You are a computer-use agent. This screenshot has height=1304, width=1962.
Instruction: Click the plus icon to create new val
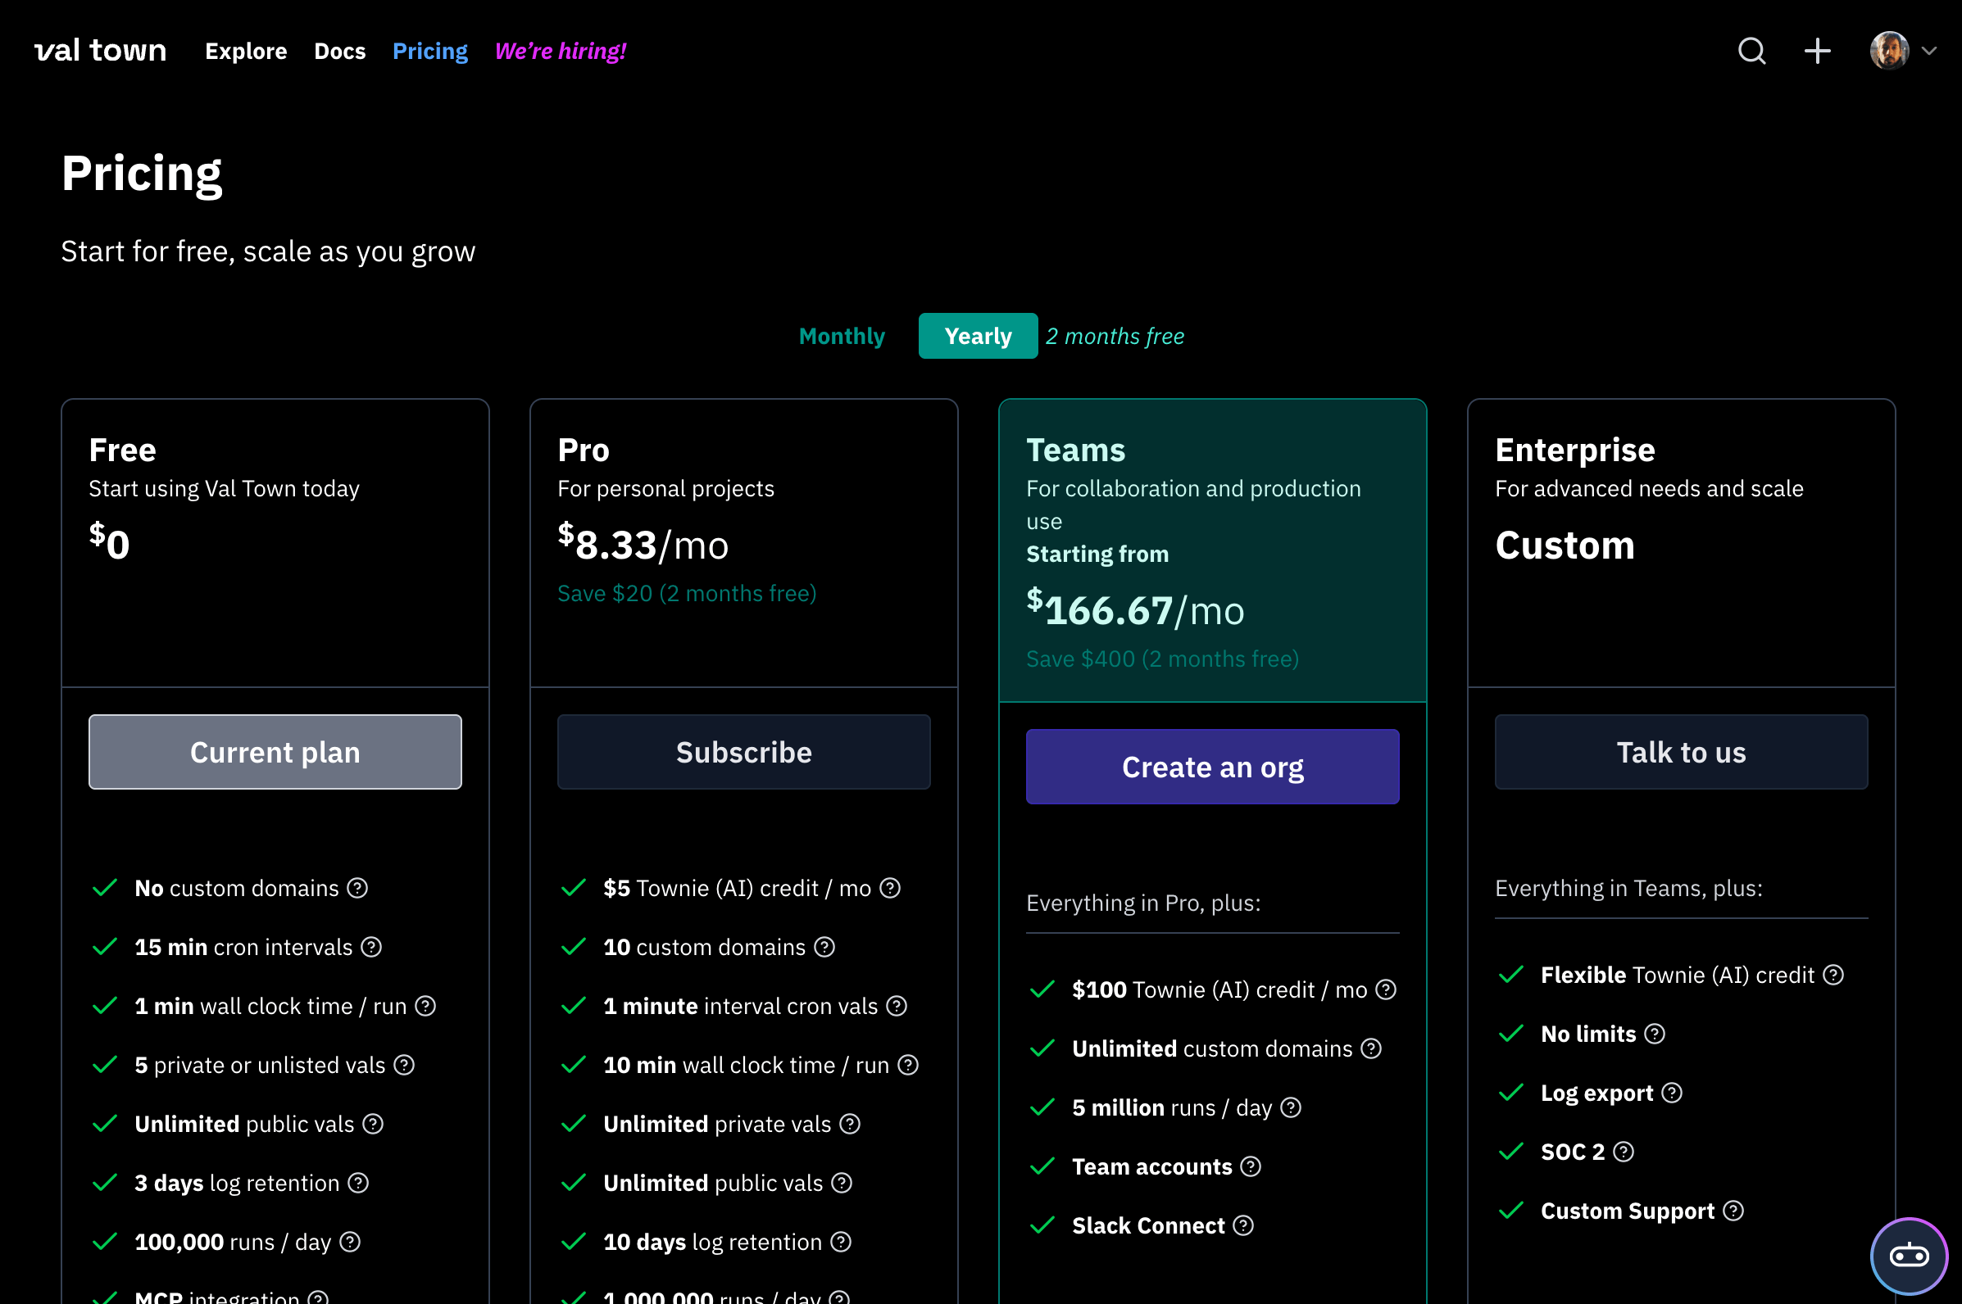pos(1817,51)
